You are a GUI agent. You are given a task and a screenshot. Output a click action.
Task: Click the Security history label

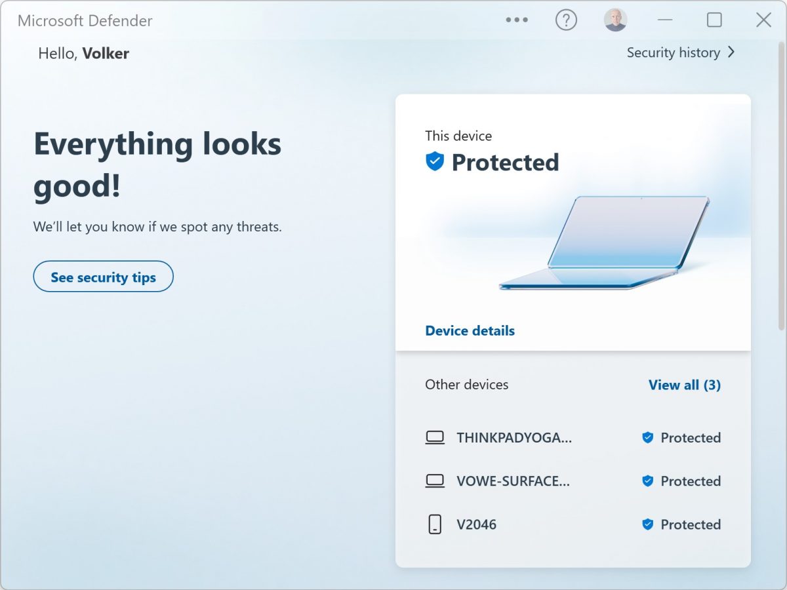(674, 52)
